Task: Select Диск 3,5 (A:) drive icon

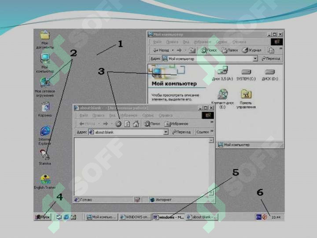Action: point(222,74)
